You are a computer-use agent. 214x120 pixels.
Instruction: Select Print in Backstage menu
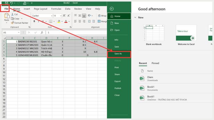coord(119,67)
